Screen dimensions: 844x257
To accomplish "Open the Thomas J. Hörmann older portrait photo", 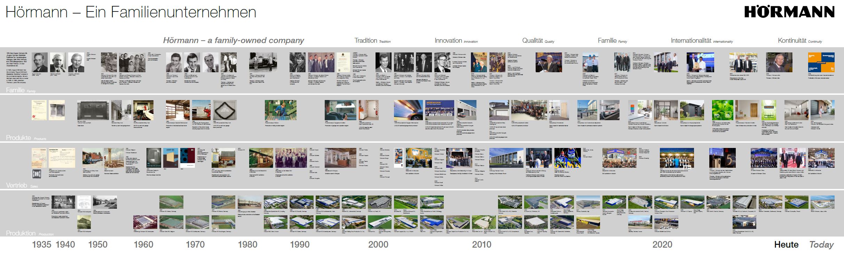I will tap(76, 63).
